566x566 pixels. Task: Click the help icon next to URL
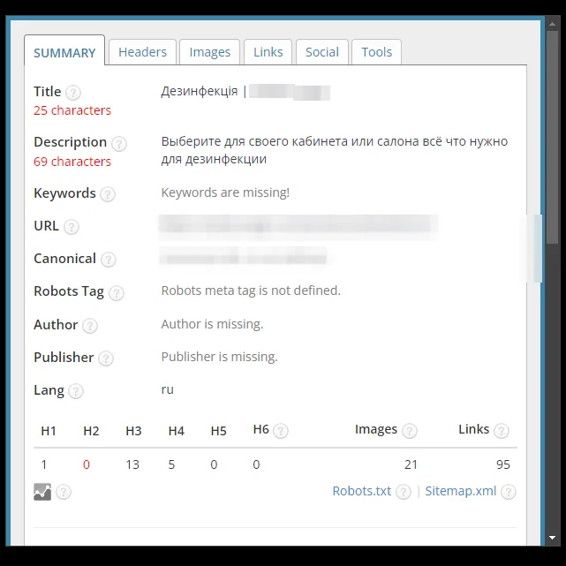click(72, 227)
